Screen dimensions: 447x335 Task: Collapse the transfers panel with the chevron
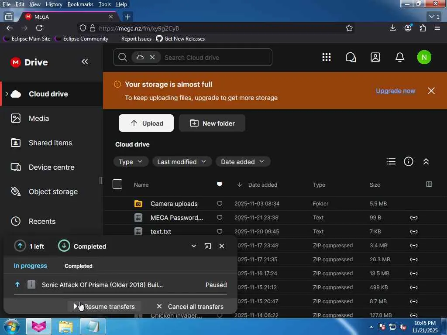coord(193,246)
